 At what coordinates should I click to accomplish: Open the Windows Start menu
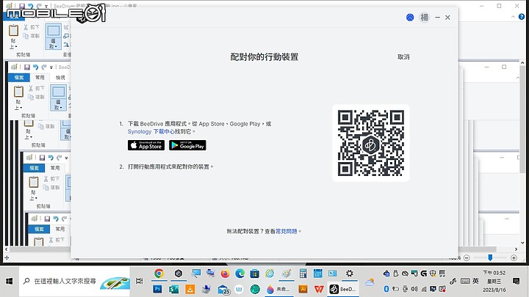tap(9, 281)
